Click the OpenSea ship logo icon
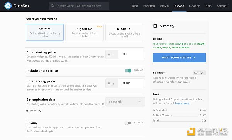 pos(8,6)
